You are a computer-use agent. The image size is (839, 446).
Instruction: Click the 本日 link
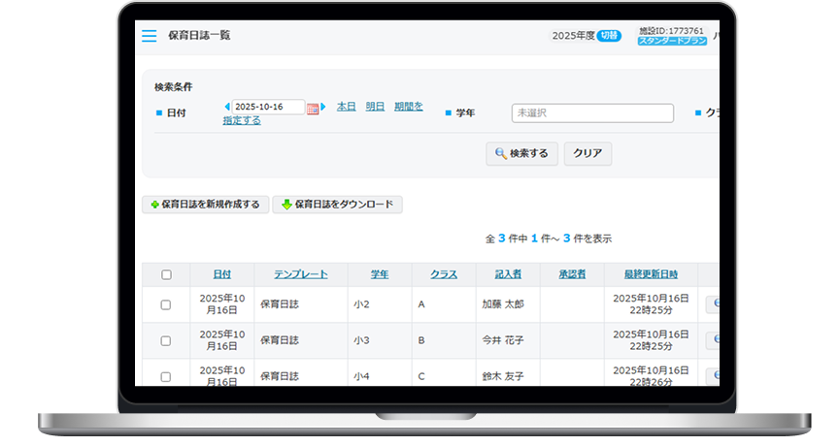(x=346, y=107)
